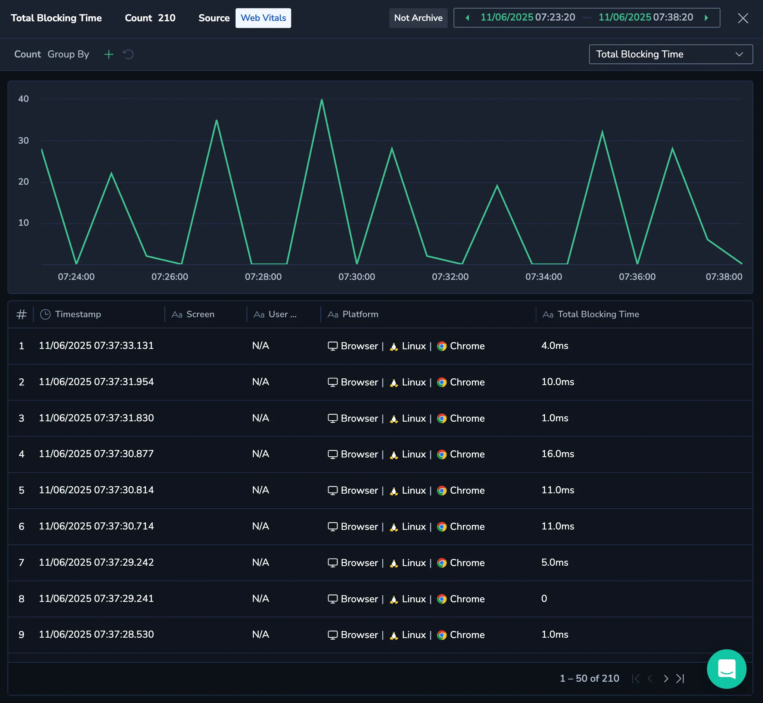Image resolution: width=763 pixels, height=703 pixels.
Task: Select timestamp 11/06/2025 07:37:31.954
Action: pos(96,382)
